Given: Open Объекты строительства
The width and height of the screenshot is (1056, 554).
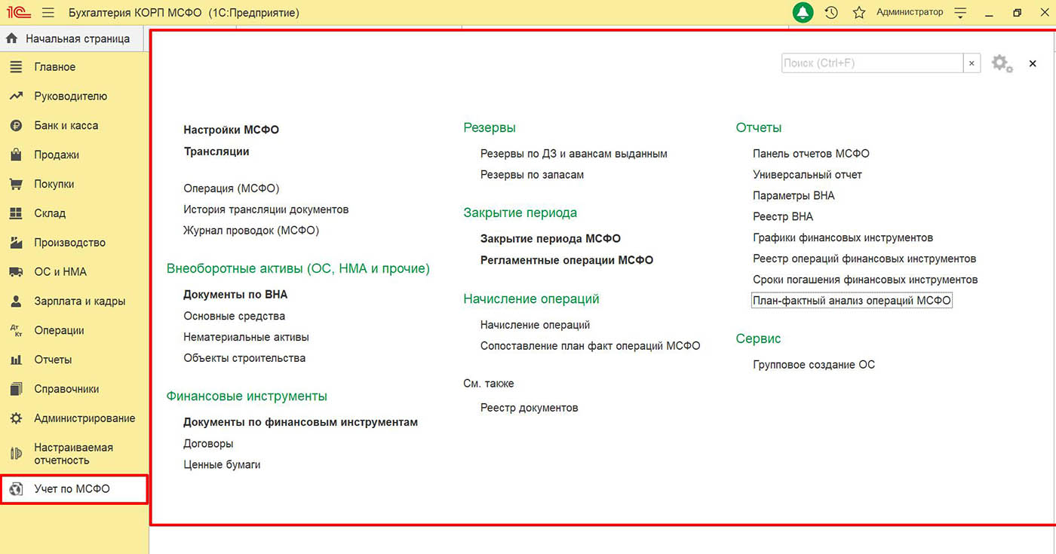Looking at the screenshot, I should pos(244,358).
